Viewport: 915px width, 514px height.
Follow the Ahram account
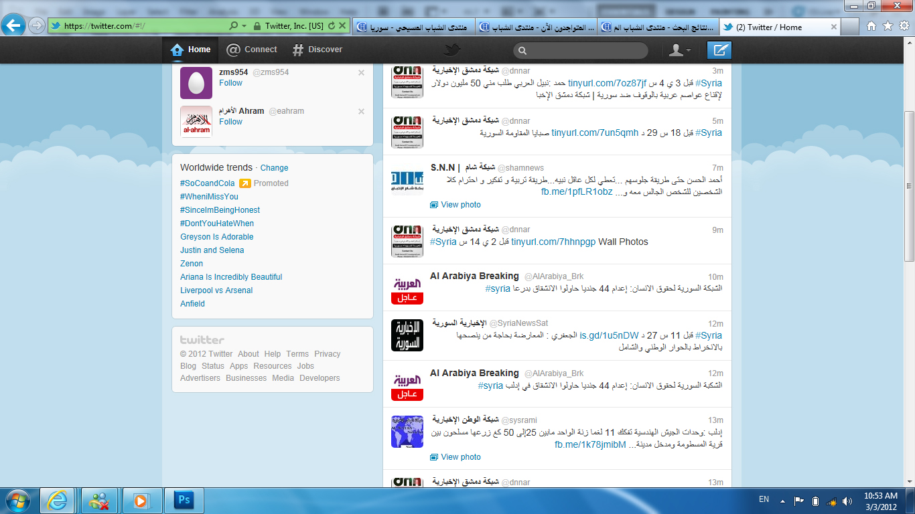230,122
